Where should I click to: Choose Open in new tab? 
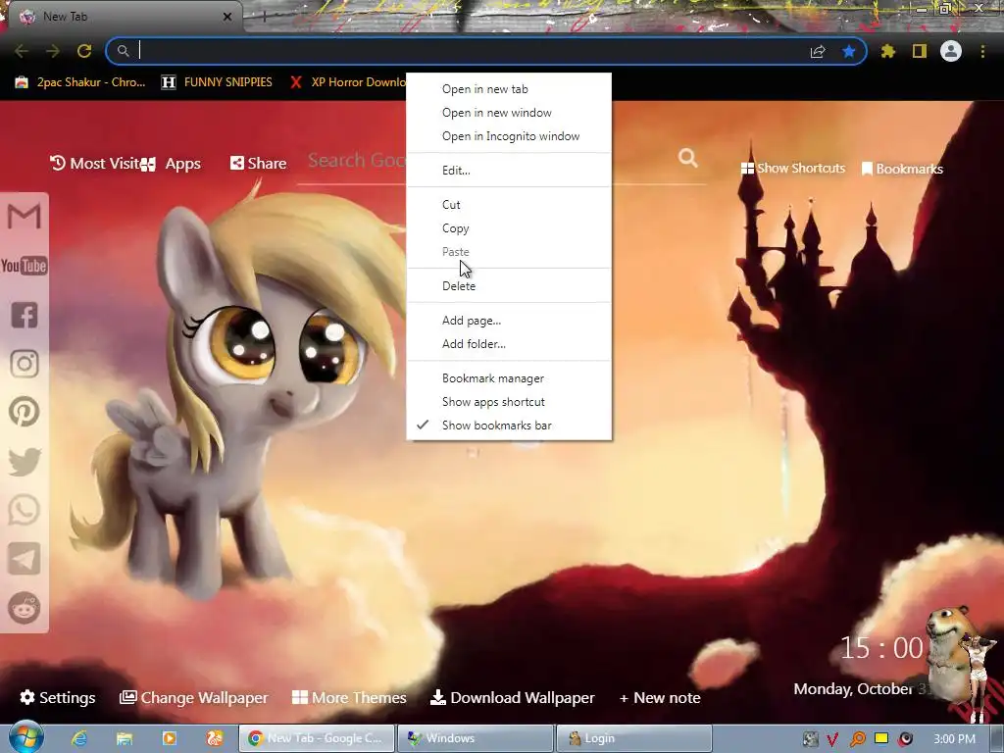[509, 89]
